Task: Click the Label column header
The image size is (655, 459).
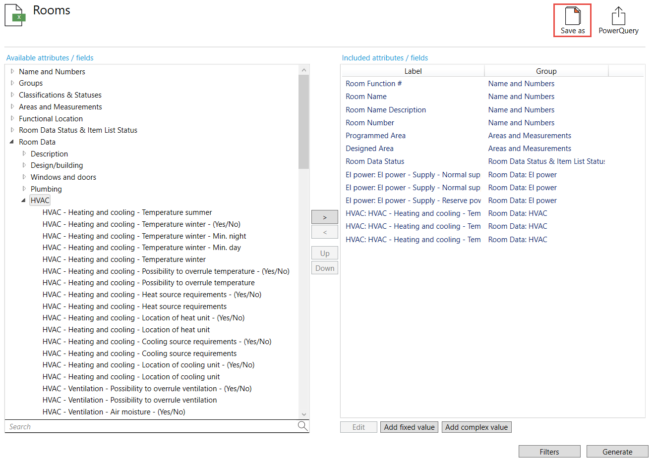Action: 413,71
